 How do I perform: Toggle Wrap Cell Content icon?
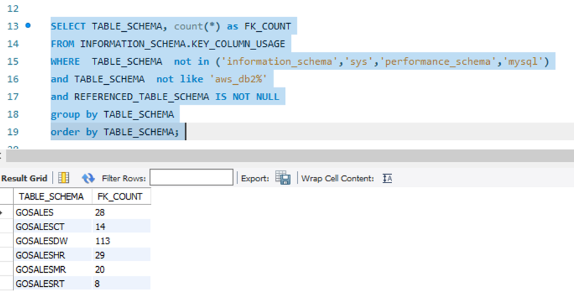(387, 178)
